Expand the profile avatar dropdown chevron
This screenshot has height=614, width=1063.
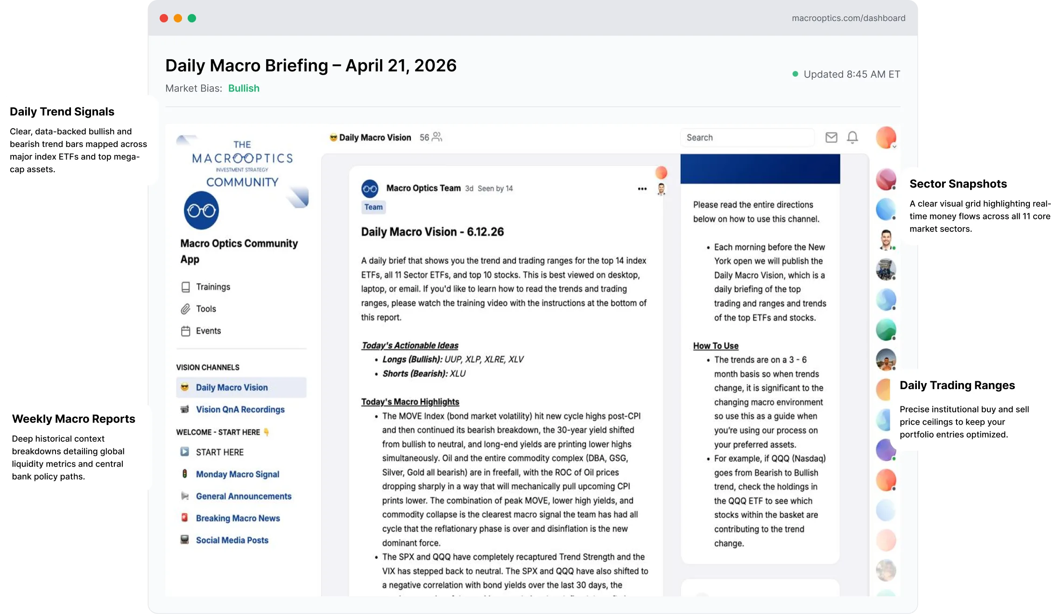(x=894, y=146)
